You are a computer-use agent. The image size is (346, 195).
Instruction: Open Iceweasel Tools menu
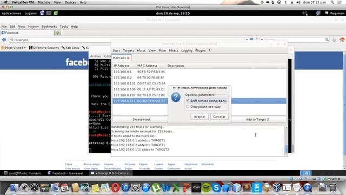point(64,27)
